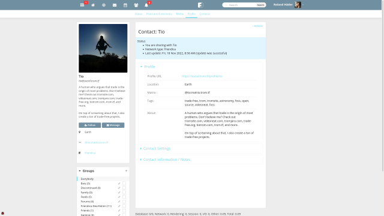
Task: Switch to the Media tab
Action: click(x=180, y=14)
